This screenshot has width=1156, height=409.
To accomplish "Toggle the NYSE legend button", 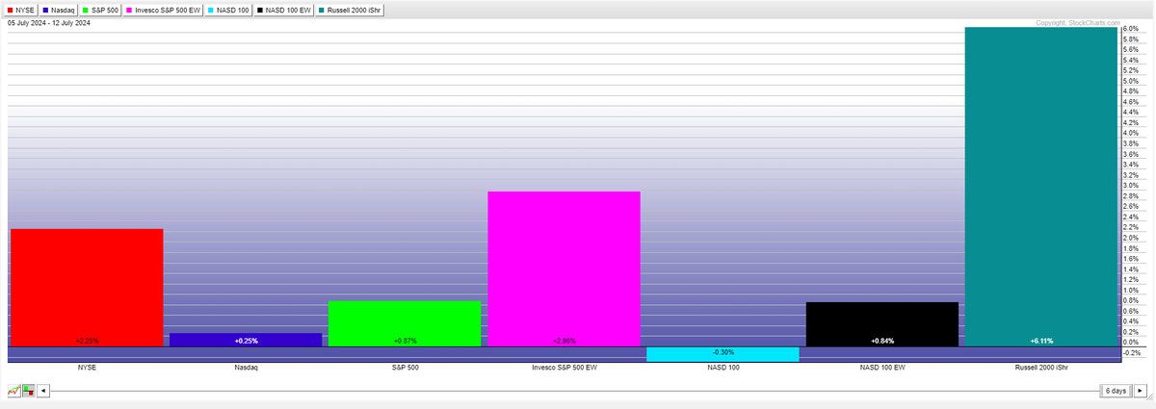I will 21,10.
